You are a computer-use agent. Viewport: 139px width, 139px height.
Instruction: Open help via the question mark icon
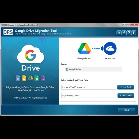(129, 33)
